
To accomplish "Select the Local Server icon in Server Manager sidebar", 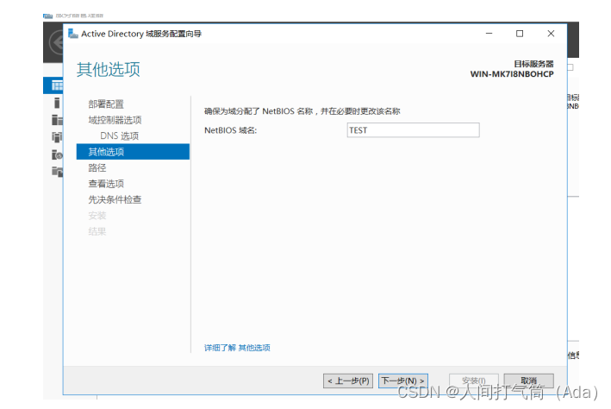I will pos(57,103).
